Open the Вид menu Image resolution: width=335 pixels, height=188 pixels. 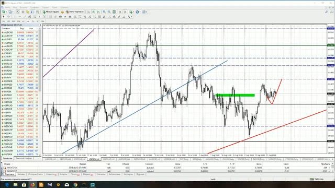[15, 7]
